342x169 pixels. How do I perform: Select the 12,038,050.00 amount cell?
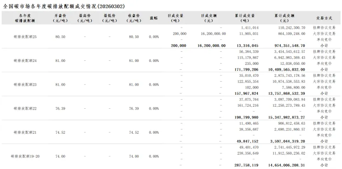click(291, 64)
